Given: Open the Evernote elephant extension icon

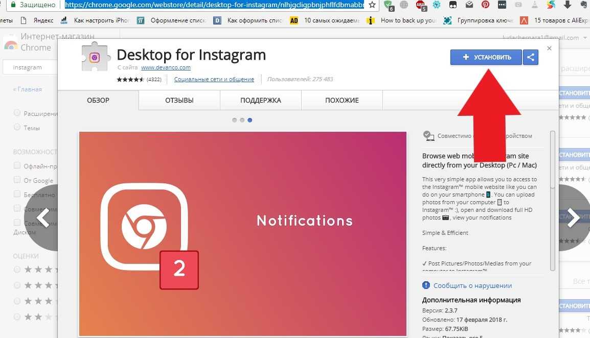Looking at the screenshot, I should 583,5.
